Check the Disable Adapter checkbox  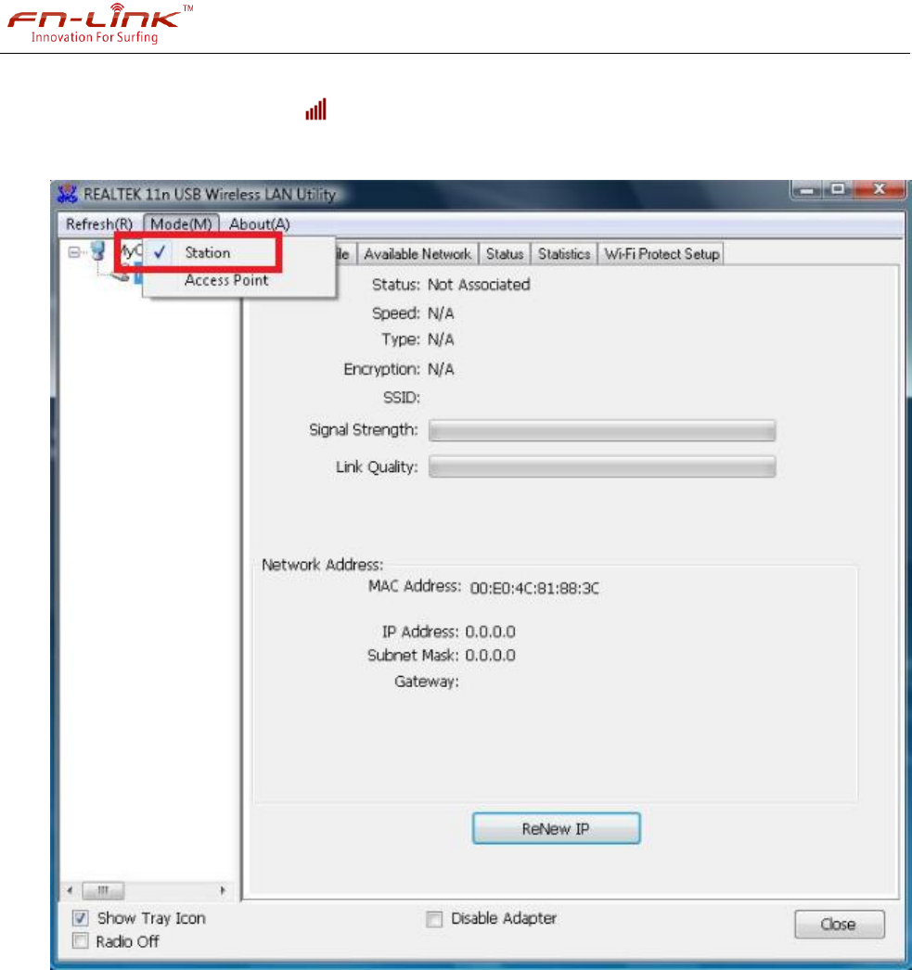(434, 919)
